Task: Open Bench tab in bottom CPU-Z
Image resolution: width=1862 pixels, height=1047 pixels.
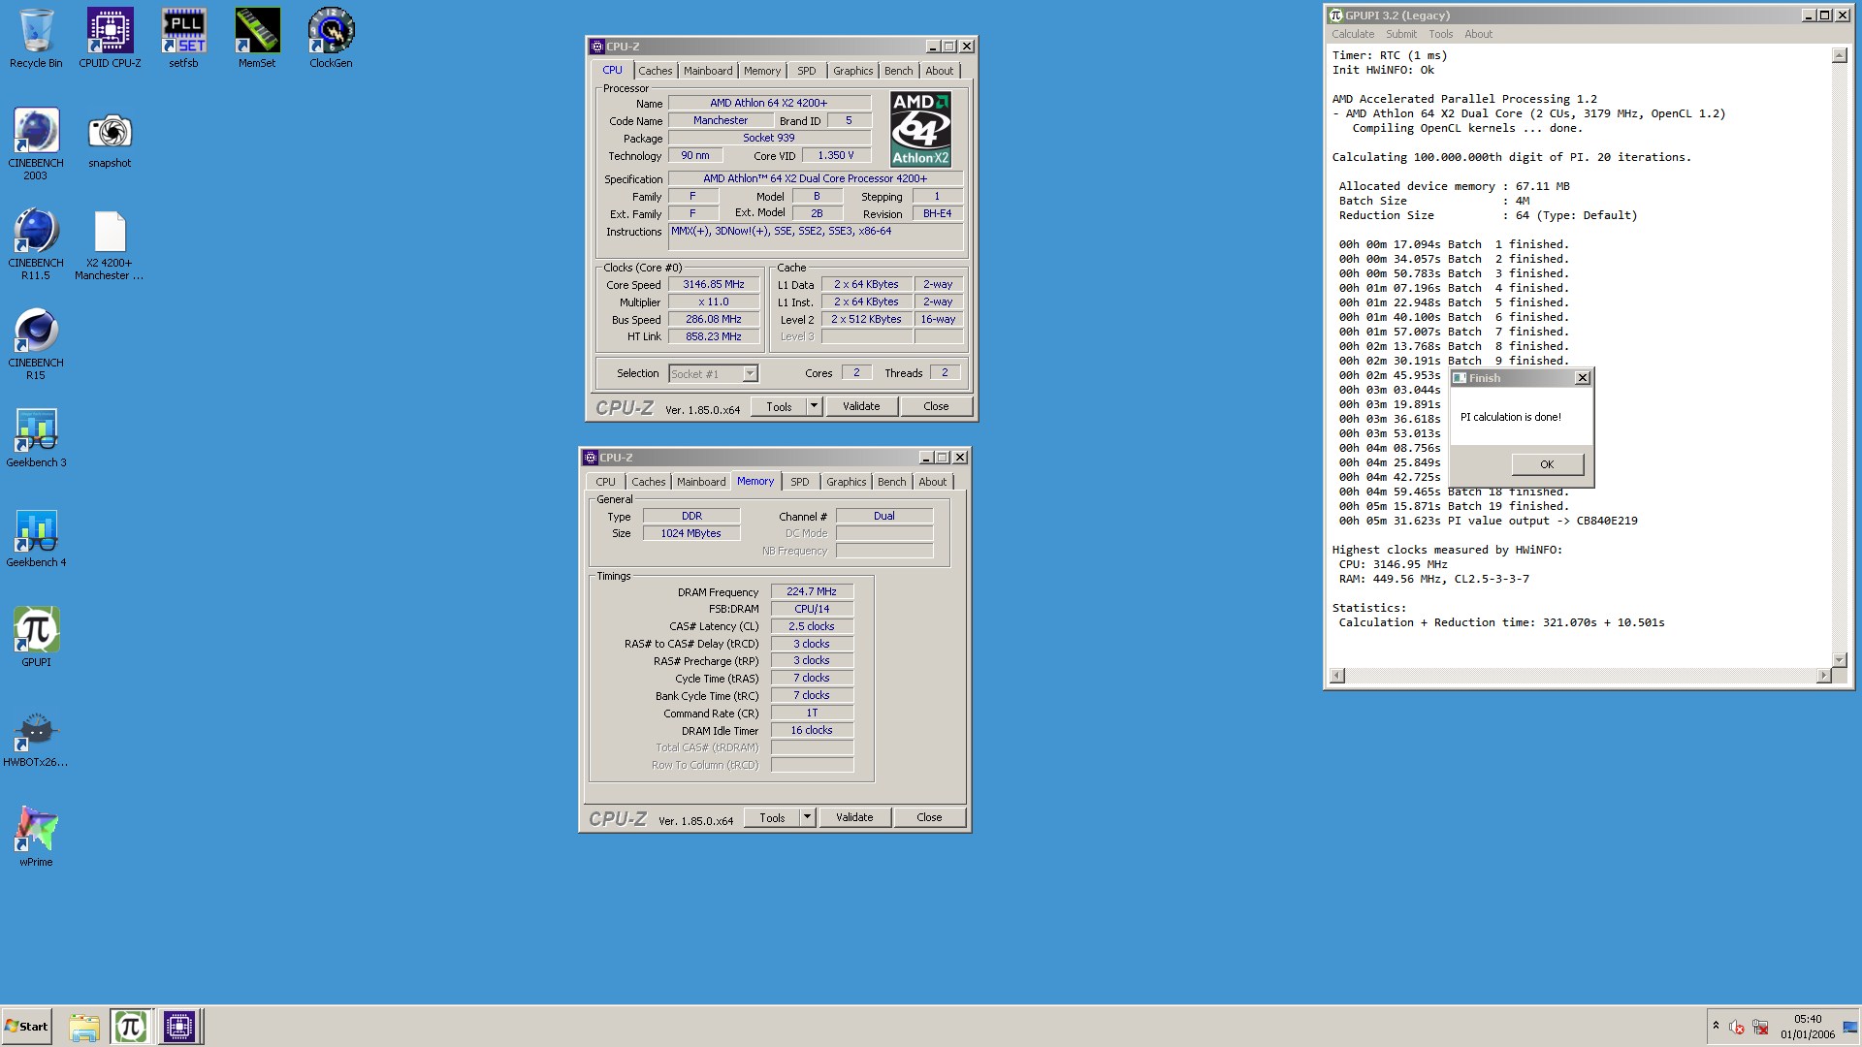Action: [x=892, y=482]
